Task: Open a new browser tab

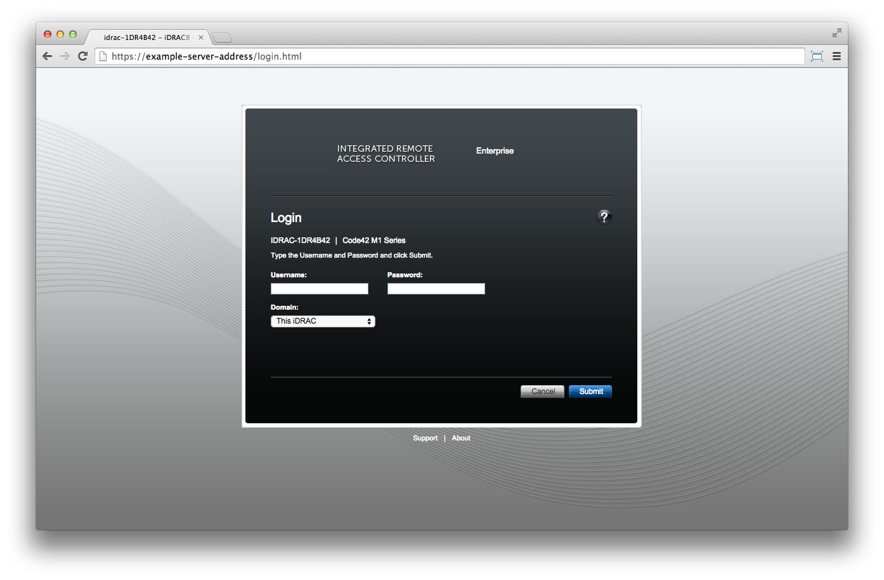Action: [221, 37]
